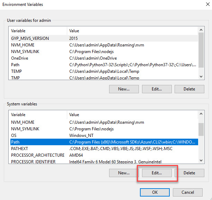The image size is (212, 200).
Task: Select the user Path variable row
Action: point(15,65)
